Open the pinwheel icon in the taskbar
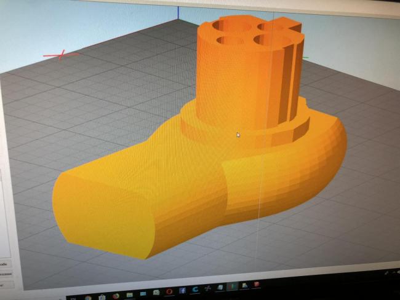Image resolution: width=400 pixels, height=300 pixels. (207, 289)
